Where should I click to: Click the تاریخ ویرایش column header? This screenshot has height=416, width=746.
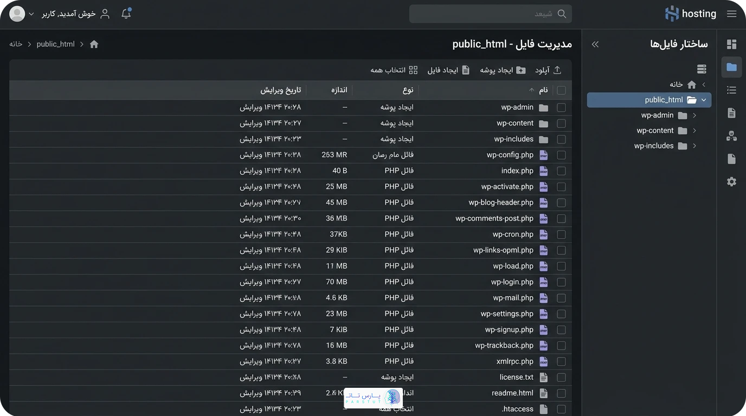pyautogui.click(x=281, y=90)
